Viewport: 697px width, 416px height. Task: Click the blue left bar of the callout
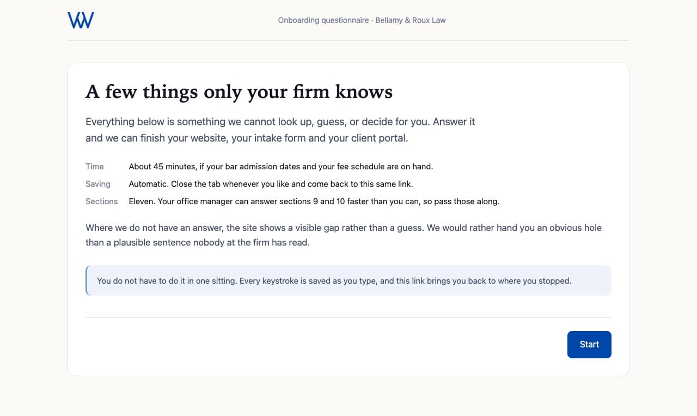87,280
